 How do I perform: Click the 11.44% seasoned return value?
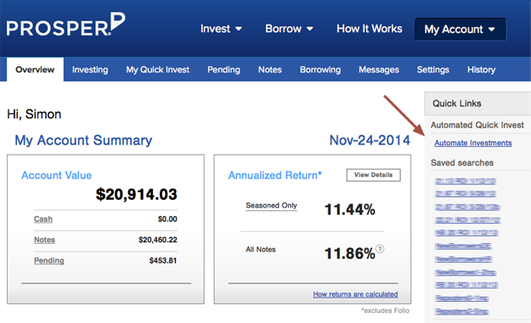pos(350,209)
